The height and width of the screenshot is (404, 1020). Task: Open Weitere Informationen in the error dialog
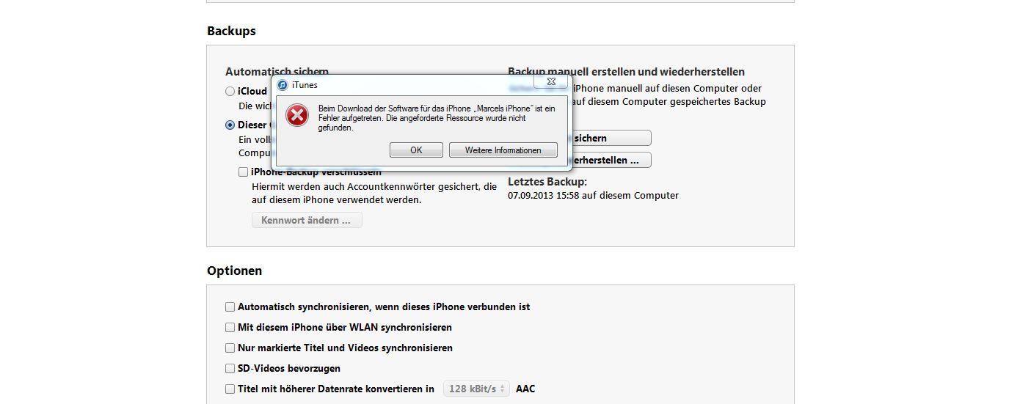coord(503,150)
